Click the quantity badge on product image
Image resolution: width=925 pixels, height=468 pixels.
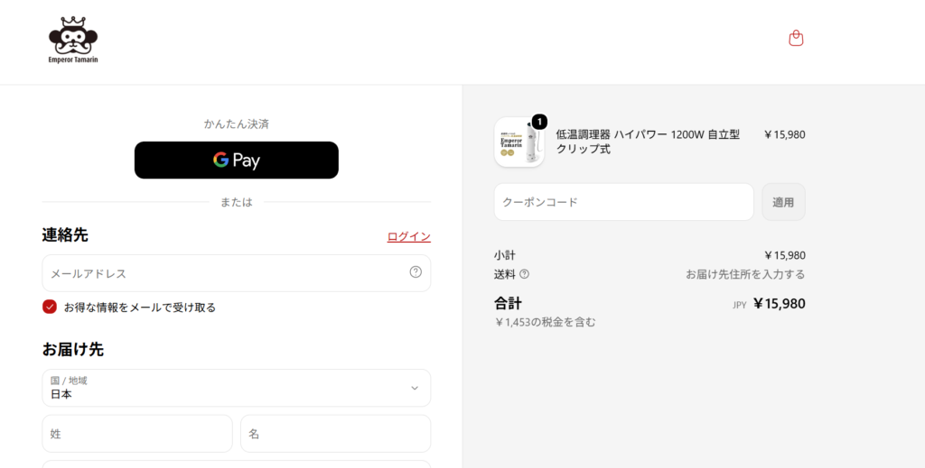[539, 121]
